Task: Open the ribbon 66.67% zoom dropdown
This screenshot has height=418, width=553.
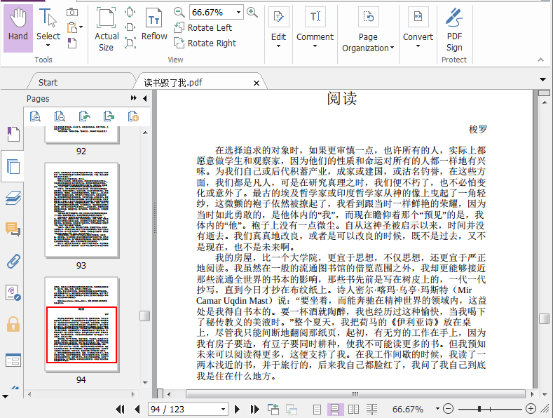Action: [239, 13]
